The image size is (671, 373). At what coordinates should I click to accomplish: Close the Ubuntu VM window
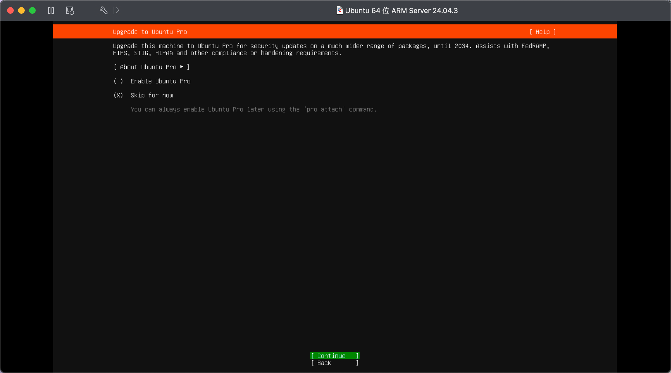point(10,10)
